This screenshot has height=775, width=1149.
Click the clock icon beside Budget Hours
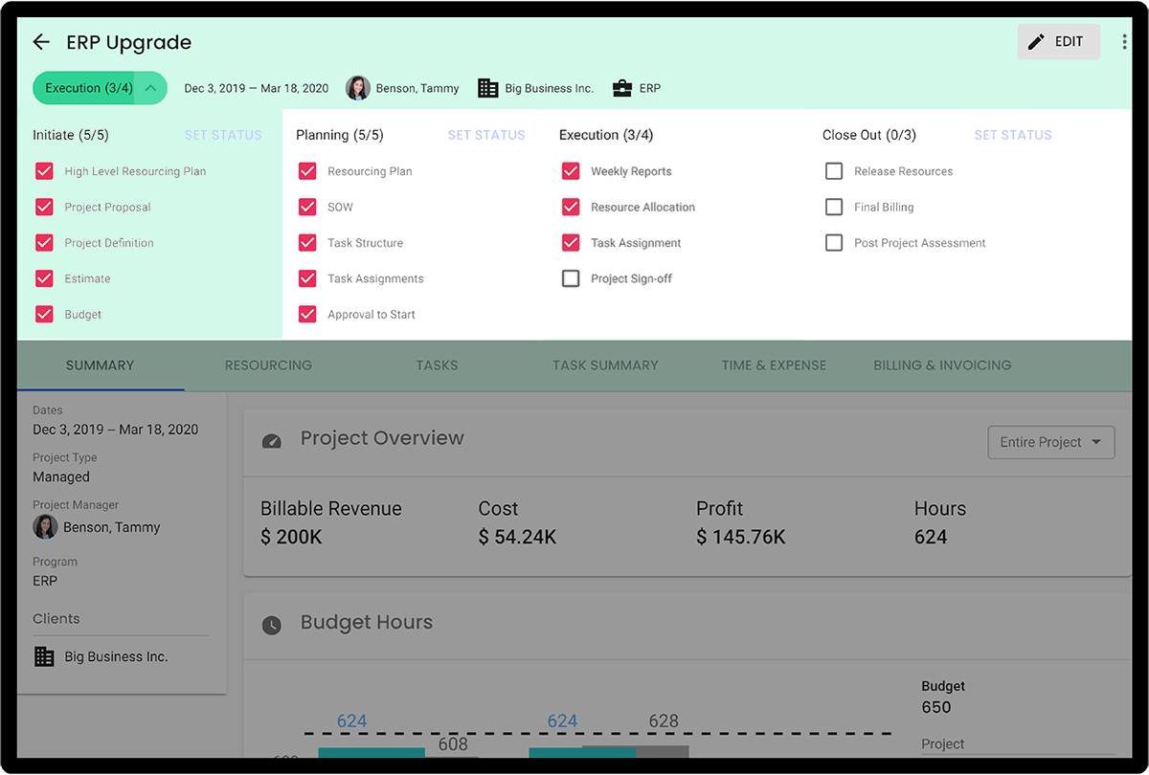(271, 625)
